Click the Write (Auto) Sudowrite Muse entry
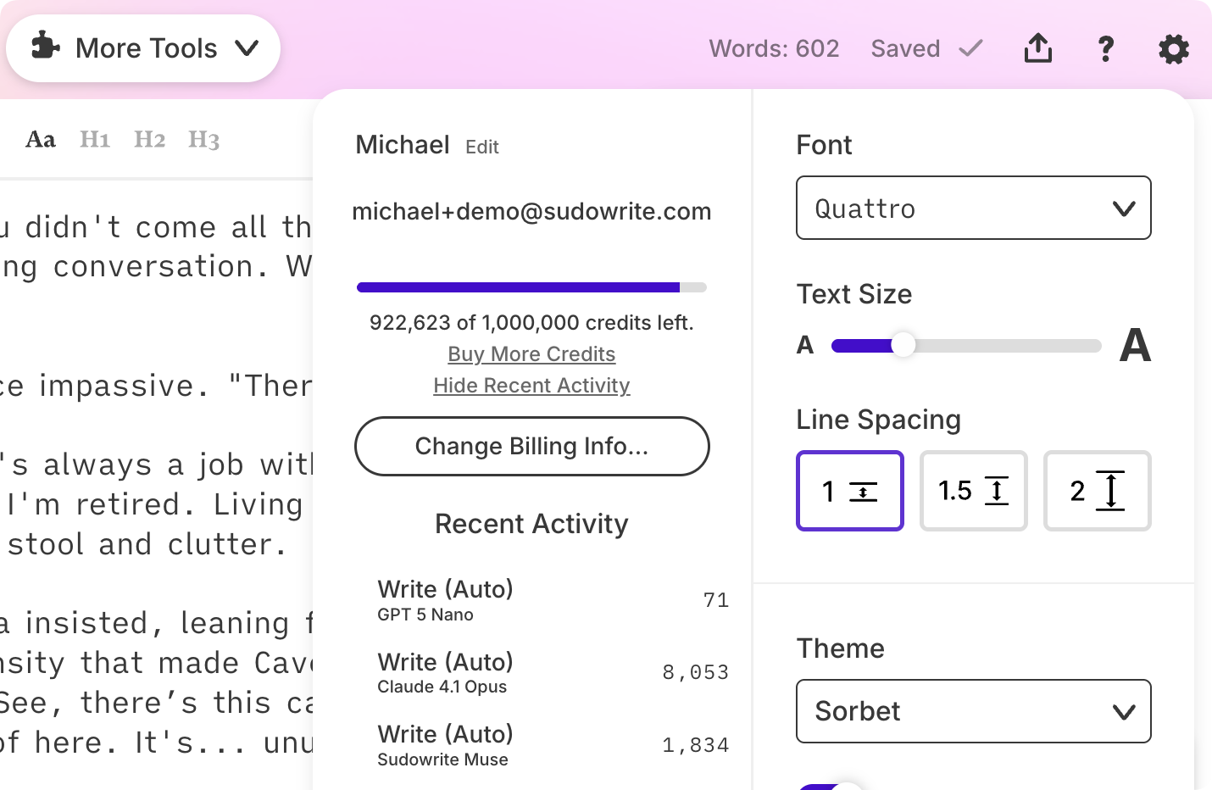The width and height of the screenshot is (1212, 790). (x=553, y=745)
